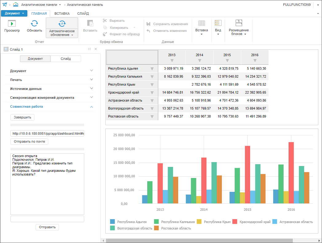Image resolution: width=322 pixels, height=243 pixels.
Task: Switch panel to the Слайд toggle
Action: click(x=65, y=59)
